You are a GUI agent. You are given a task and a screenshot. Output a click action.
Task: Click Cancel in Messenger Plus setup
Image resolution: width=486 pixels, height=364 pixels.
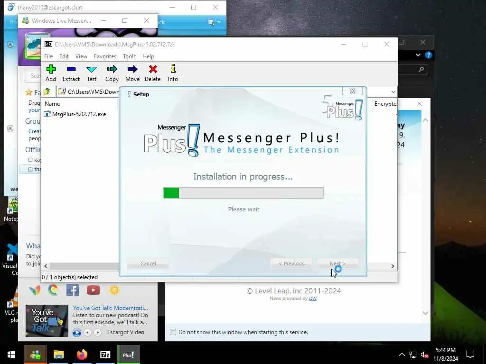(x=148, y=264)
